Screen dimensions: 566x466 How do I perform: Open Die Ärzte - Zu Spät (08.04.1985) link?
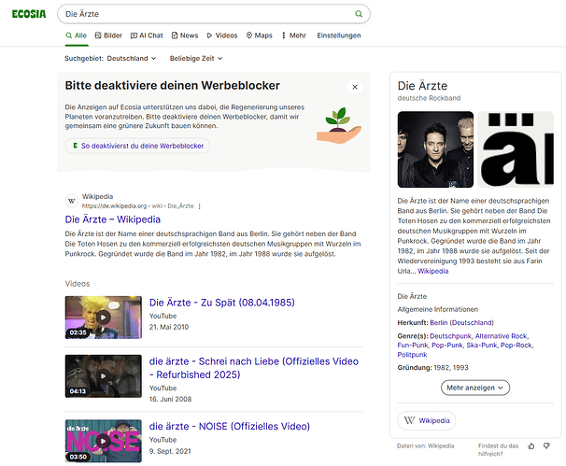[222, 303]
